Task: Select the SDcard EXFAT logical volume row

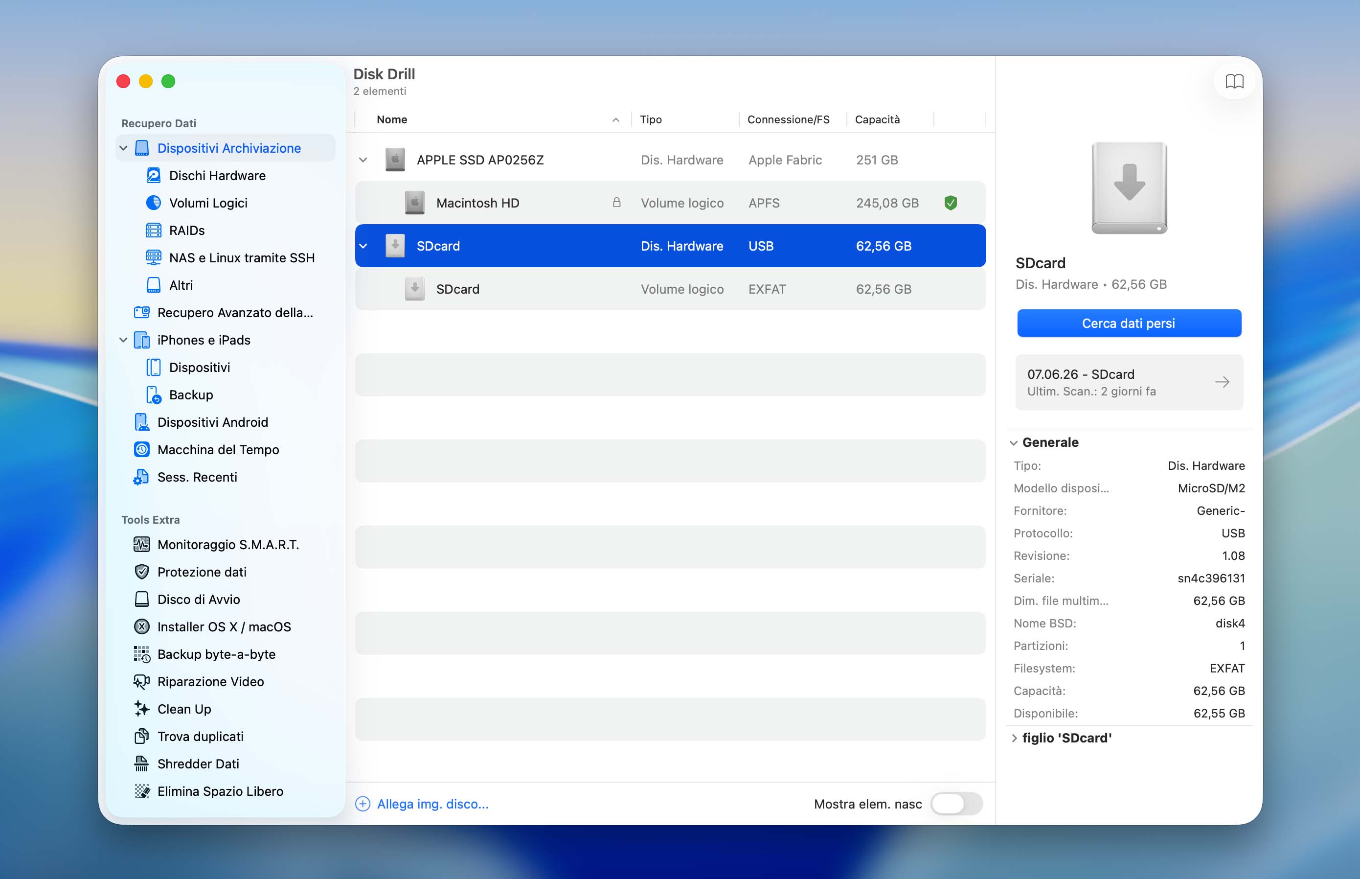Action: [670, 289]
